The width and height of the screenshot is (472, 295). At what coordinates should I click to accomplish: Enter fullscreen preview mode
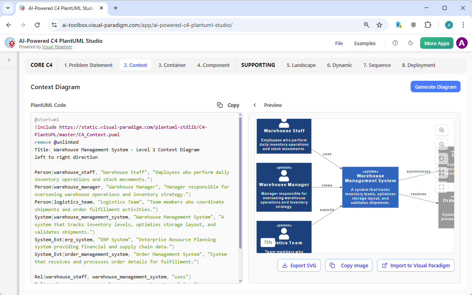(441, 187)
